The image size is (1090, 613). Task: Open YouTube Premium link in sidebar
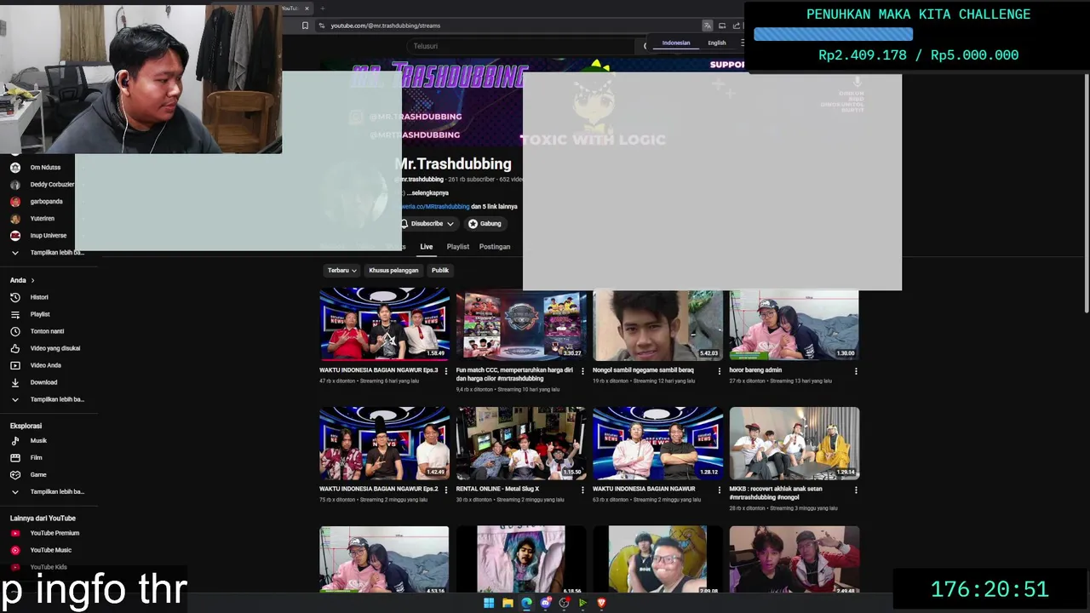(54, 533)
